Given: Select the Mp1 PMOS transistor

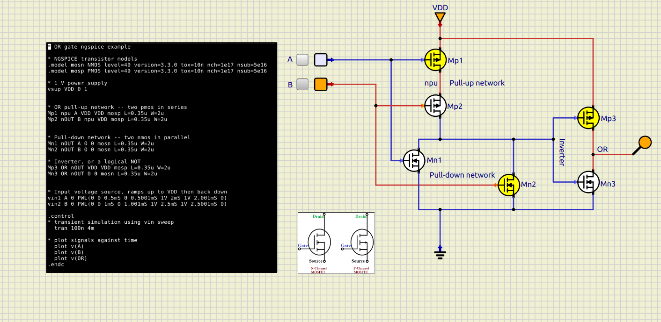Looking at the screenshot, I should point(435,60).
